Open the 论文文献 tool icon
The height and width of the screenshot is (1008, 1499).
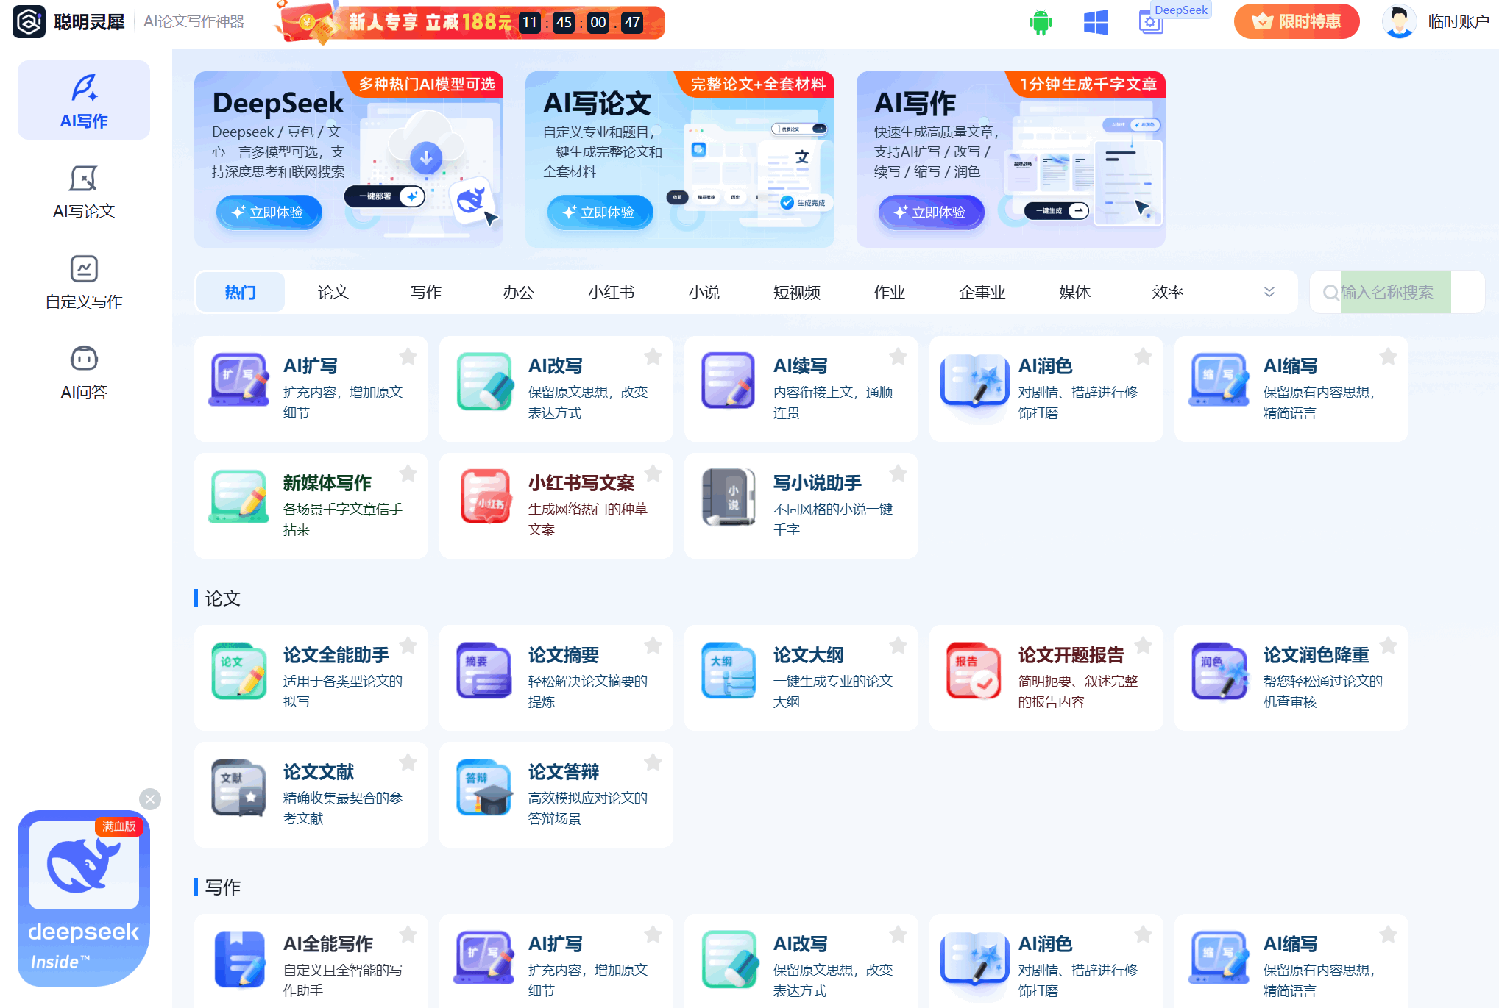(238, 787)
